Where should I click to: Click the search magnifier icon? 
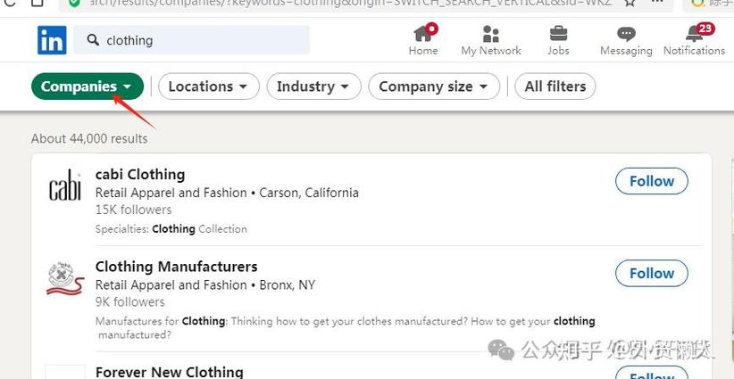(92, 40)
